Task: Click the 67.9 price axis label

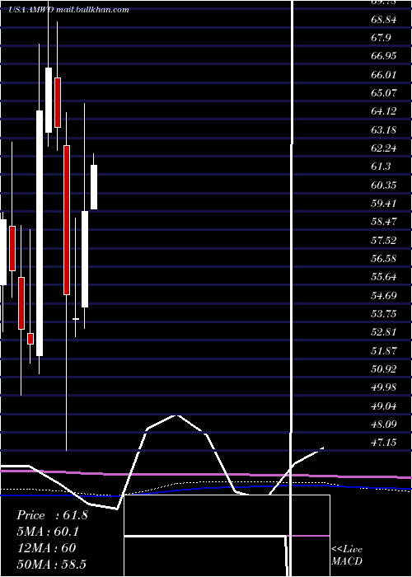Action: click(381, 38)
